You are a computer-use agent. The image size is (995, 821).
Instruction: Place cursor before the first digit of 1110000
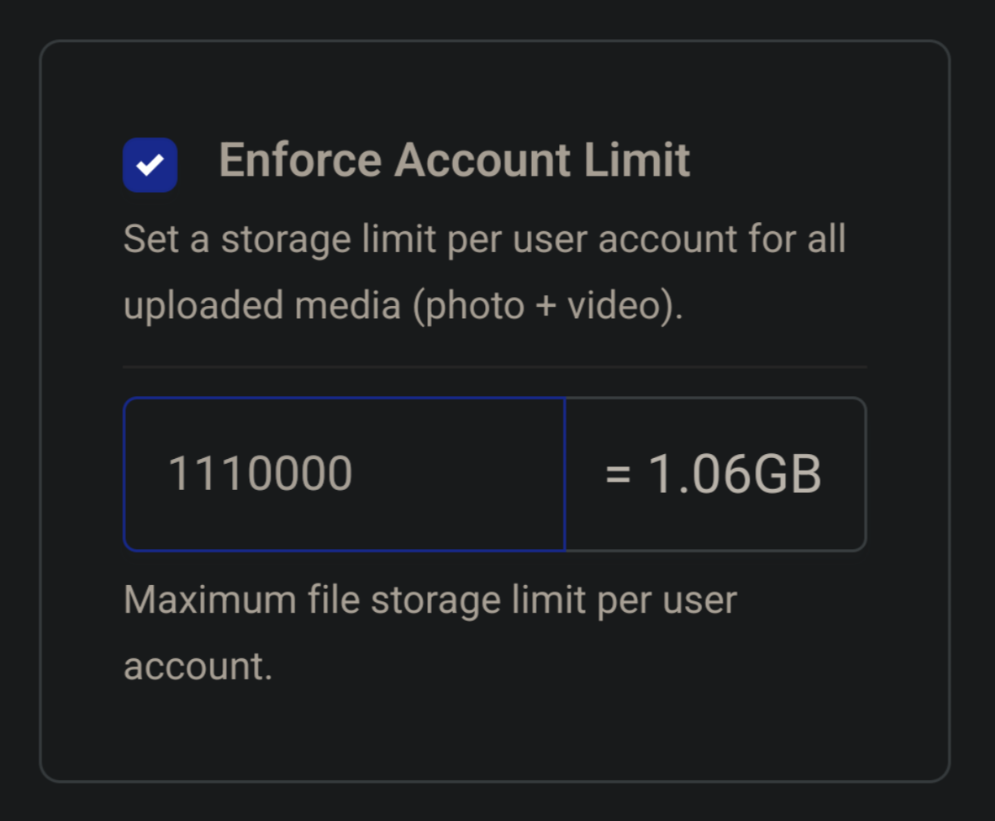coord(168,474)
